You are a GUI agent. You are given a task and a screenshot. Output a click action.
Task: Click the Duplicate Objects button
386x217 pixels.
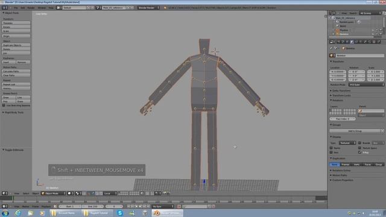16,45
